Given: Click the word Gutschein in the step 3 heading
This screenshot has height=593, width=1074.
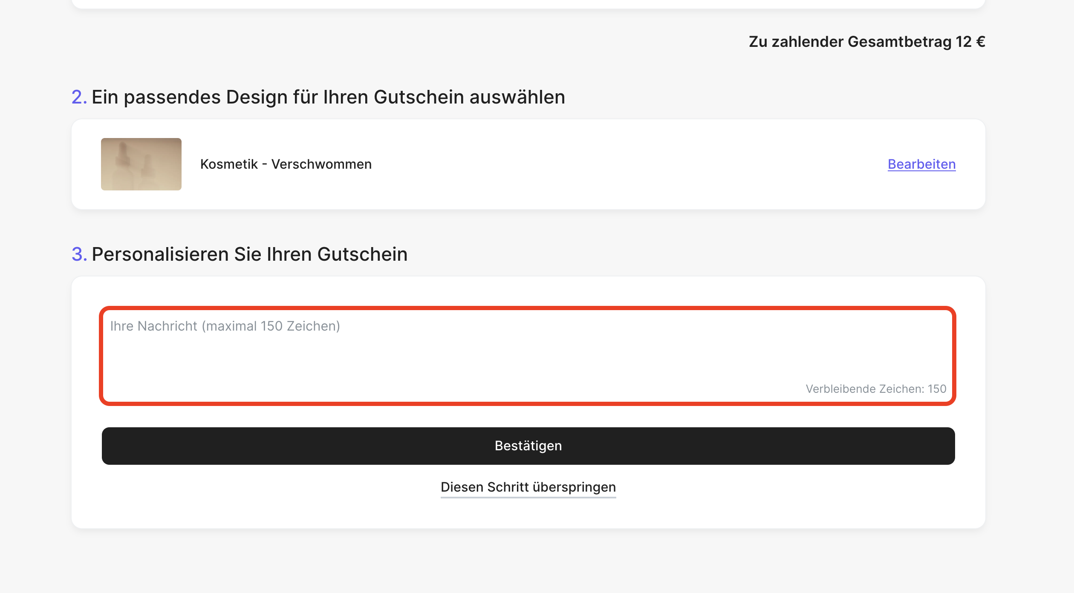Looking at the screenshot, I should (x=362, y=254).
